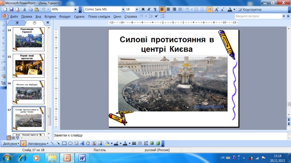Open the Конструктор design pane
The width and height of the screenshot is (291, 163).
(250, 10)
